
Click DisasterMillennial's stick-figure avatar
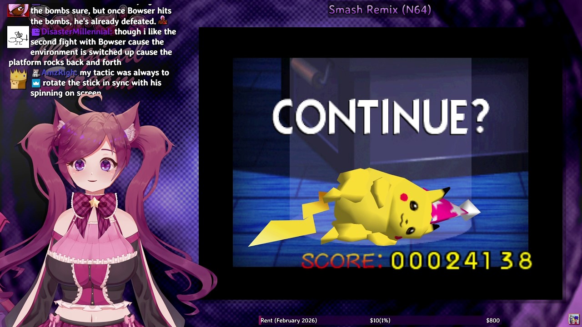point(18,37)
